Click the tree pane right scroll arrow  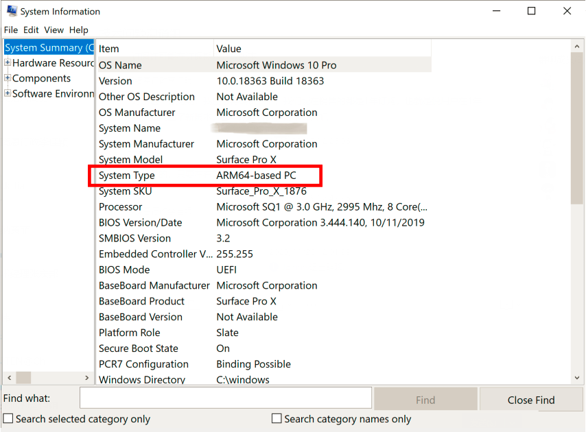(87, 378)
